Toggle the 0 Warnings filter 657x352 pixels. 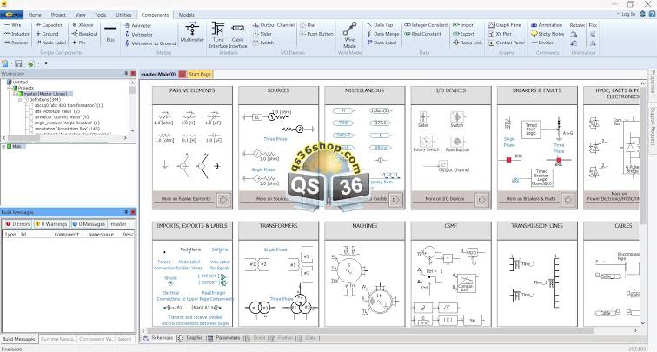click(50, 224)
